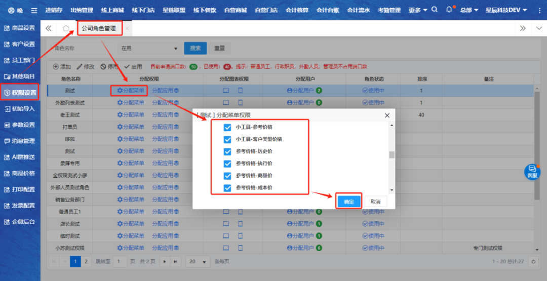Open 权限设置 in the left sidebar
The width and height of the screenshot is (547, 281).
point(20,93)
